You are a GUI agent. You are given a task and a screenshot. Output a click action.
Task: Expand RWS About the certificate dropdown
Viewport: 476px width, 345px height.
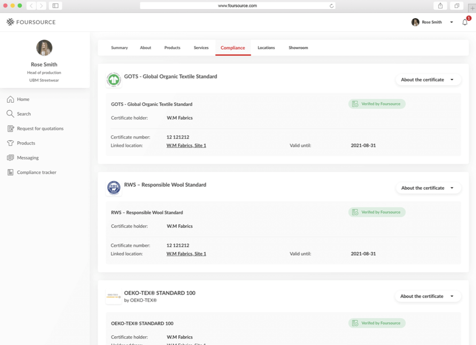(x=427, y=188)
